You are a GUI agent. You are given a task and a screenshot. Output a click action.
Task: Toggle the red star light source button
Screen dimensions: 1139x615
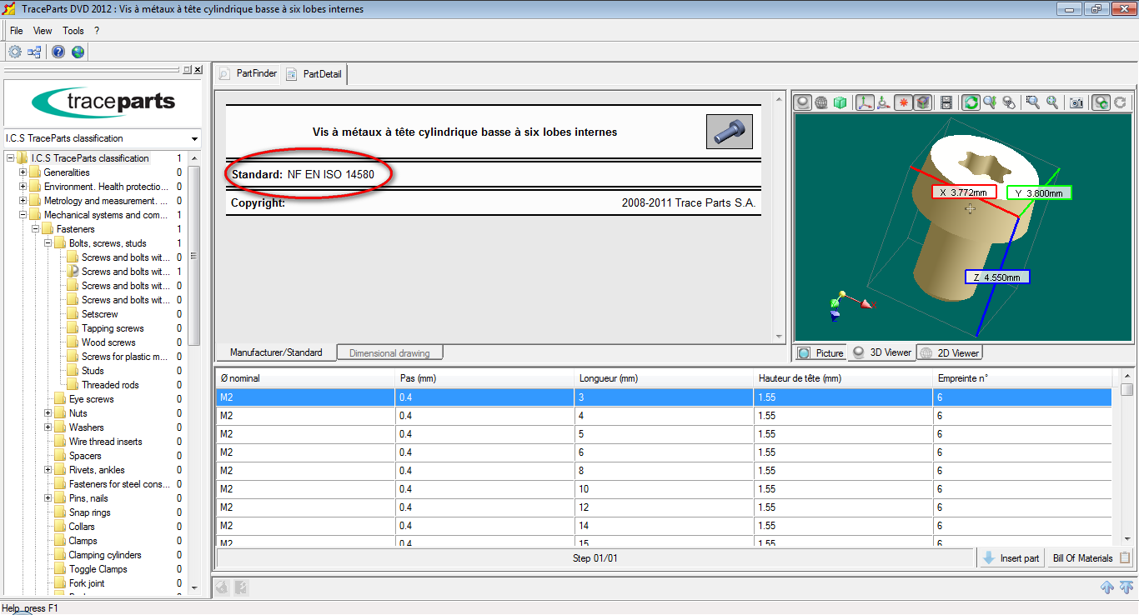coord(903,102)
